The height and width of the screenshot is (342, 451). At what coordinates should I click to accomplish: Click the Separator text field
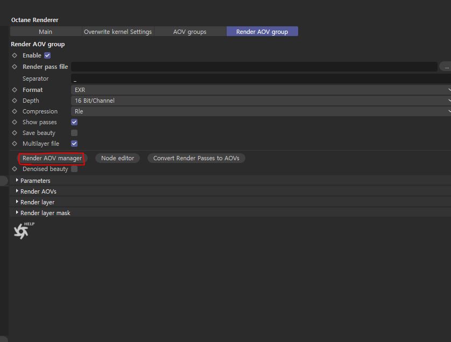pos(261,79)
